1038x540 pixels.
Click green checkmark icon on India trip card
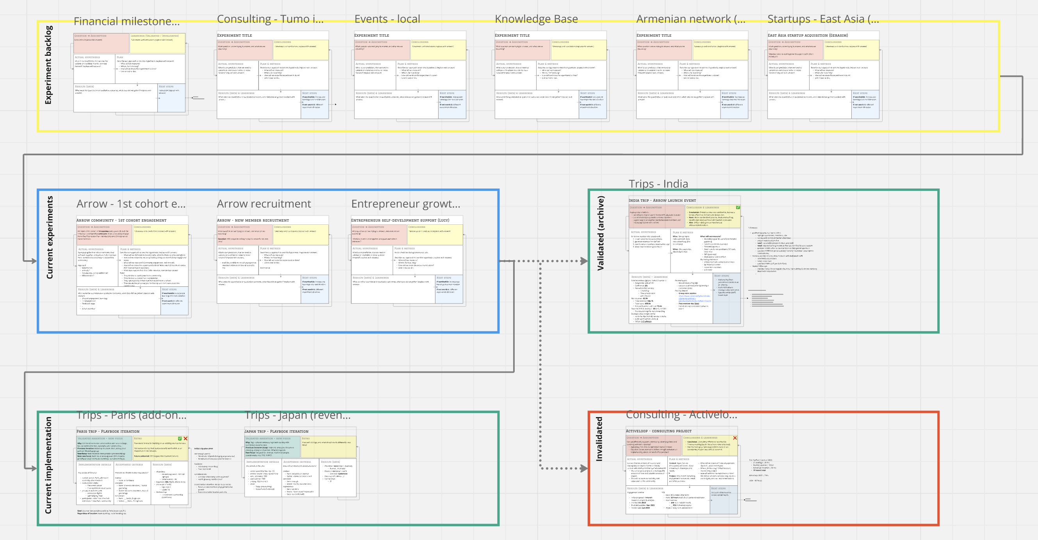[x=738, y=208]
